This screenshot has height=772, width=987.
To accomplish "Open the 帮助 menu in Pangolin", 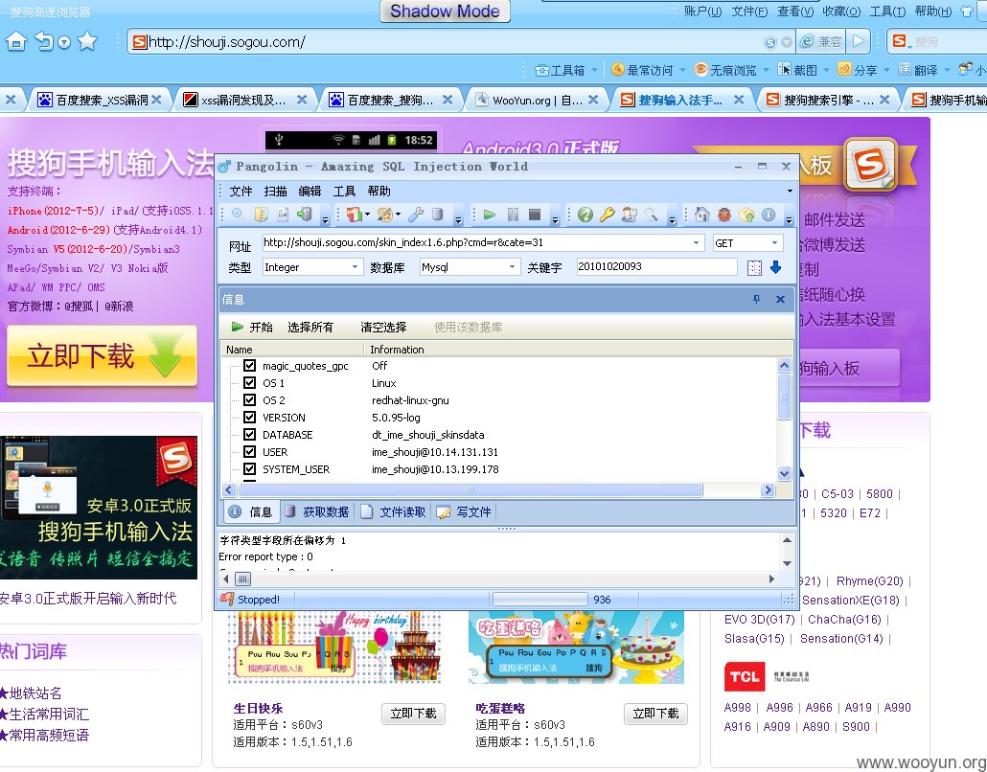I will click(379, 192).
